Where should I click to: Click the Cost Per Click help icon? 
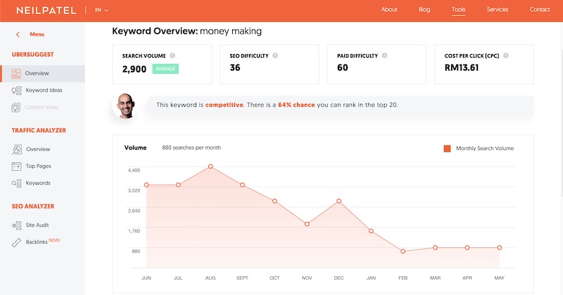pos(506,55)
